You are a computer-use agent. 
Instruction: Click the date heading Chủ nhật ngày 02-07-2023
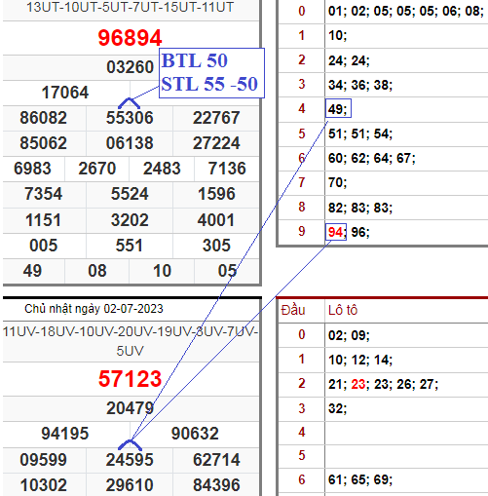94,309
